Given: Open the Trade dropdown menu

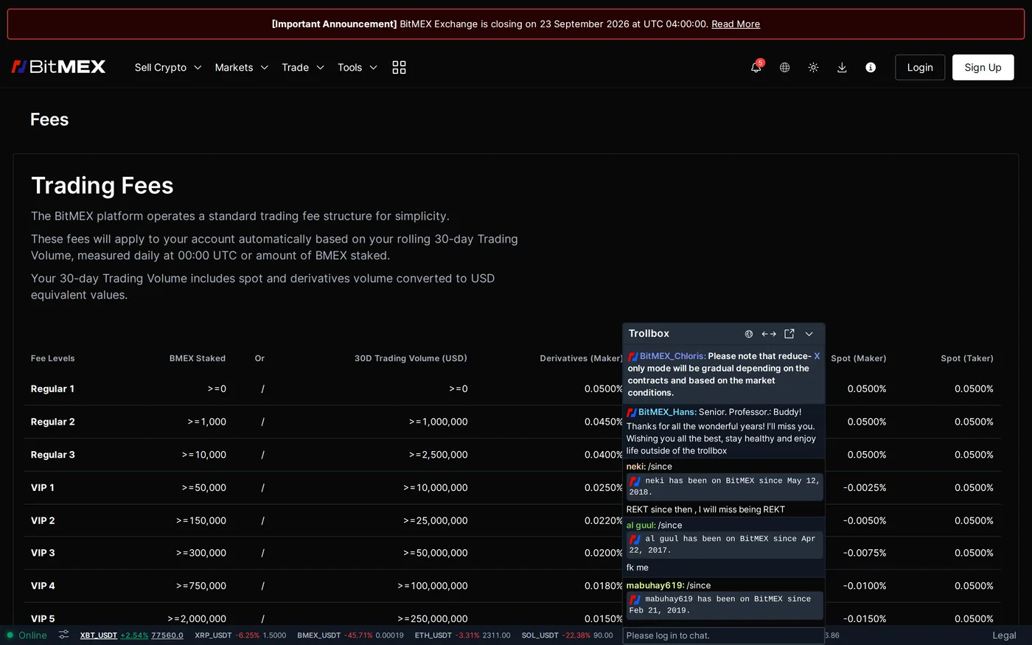Looking at the screenshot, I should pos(303,67).
